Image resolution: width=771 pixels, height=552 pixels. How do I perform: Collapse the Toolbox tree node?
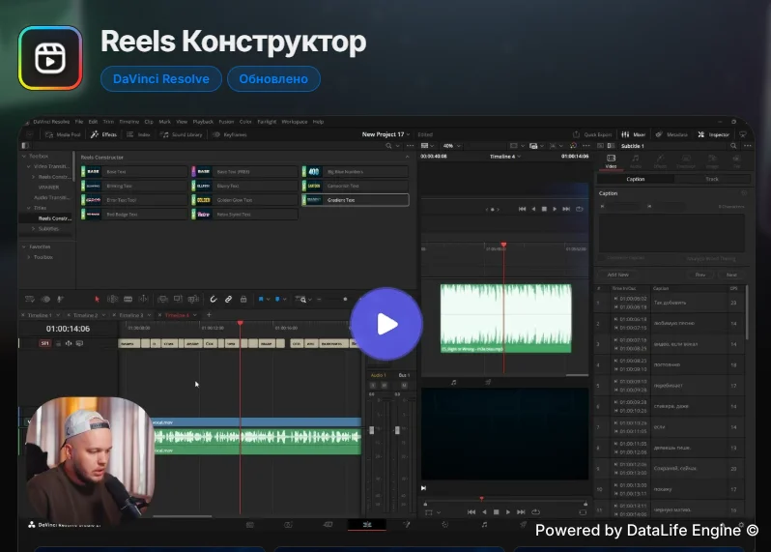pyautogui.click(x=24, y=156)
